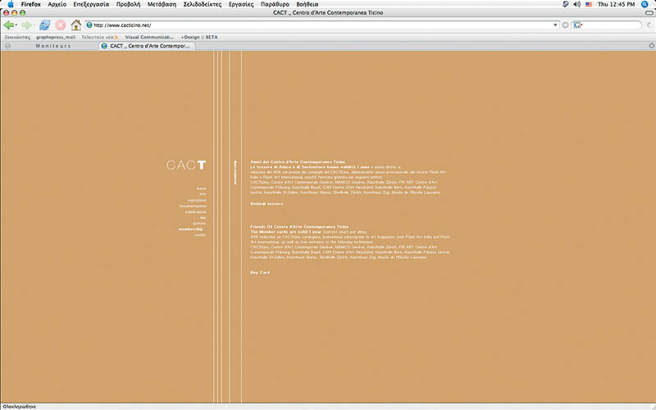Open the Ξεκινώντας bookmark

pos(17,37)
